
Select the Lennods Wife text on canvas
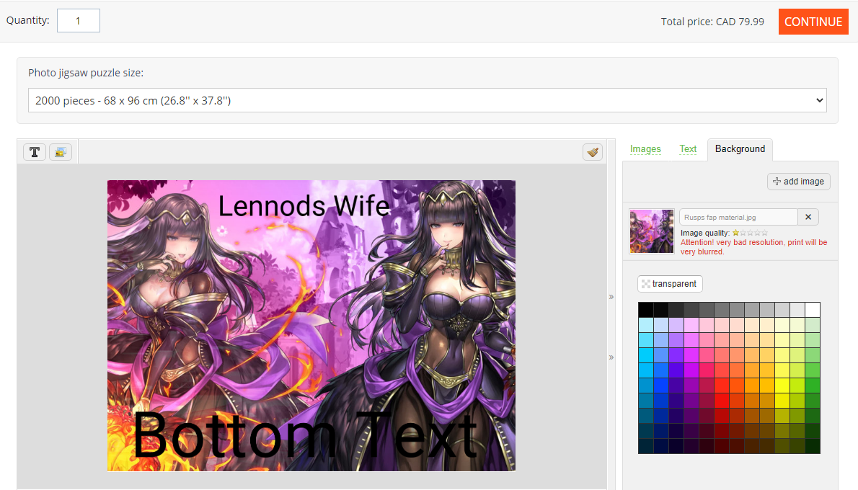coord(304,206)
